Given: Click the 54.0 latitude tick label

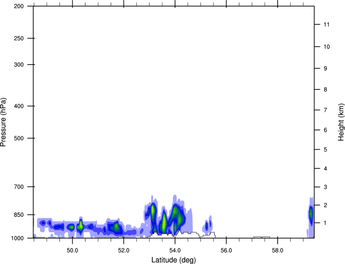Looking at the screenshot, I should click(x=175, y=251).
